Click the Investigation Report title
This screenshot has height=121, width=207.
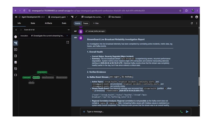pyautogui.click(x=116, y=39)
